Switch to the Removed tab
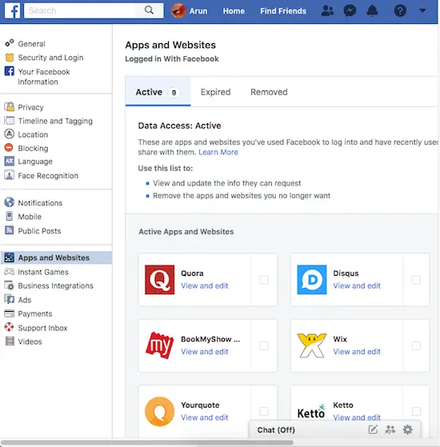 pos(269,92)
